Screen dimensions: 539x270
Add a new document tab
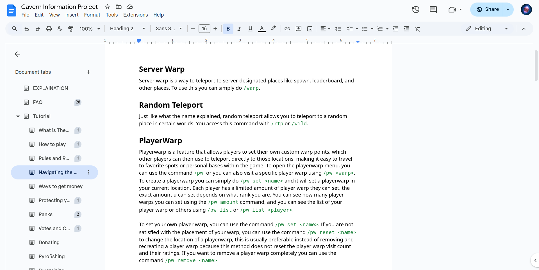click(88, 72)
